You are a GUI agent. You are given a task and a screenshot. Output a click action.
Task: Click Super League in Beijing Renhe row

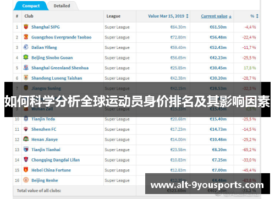pos(117,180)
